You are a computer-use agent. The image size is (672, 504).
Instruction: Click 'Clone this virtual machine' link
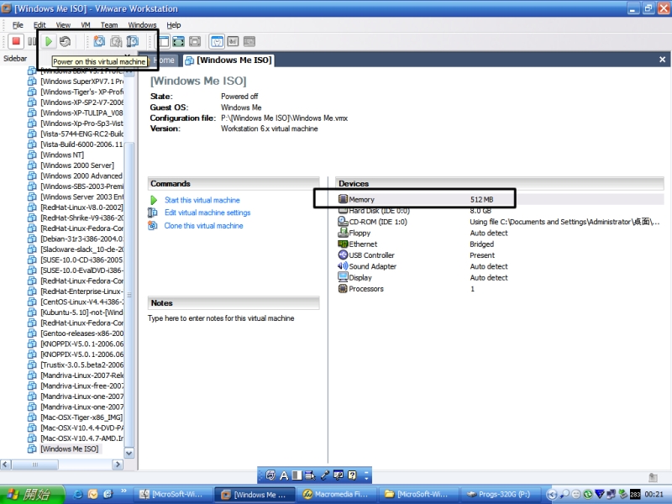click(x=203, y=225)
